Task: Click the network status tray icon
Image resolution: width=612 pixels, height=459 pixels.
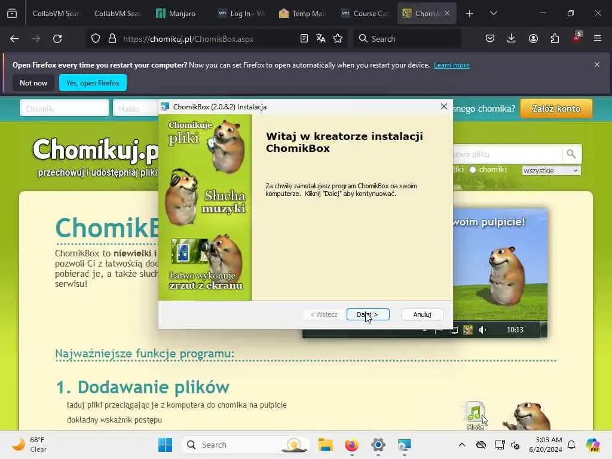Action: coord(500,445)
